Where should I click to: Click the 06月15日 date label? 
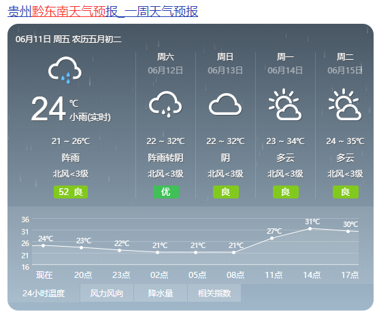(345, 71)
